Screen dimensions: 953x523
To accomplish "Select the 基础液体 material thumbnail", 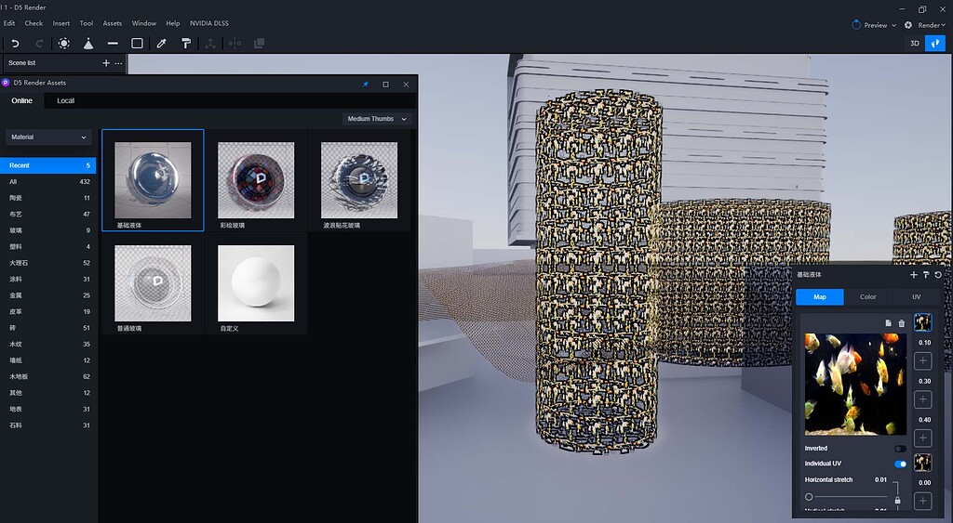I will click(154, 180).
